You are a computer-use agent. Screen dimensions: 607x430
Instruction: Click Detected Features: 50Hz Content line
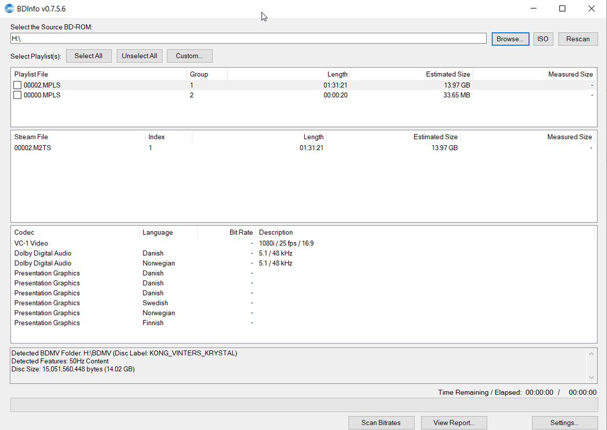60,361
